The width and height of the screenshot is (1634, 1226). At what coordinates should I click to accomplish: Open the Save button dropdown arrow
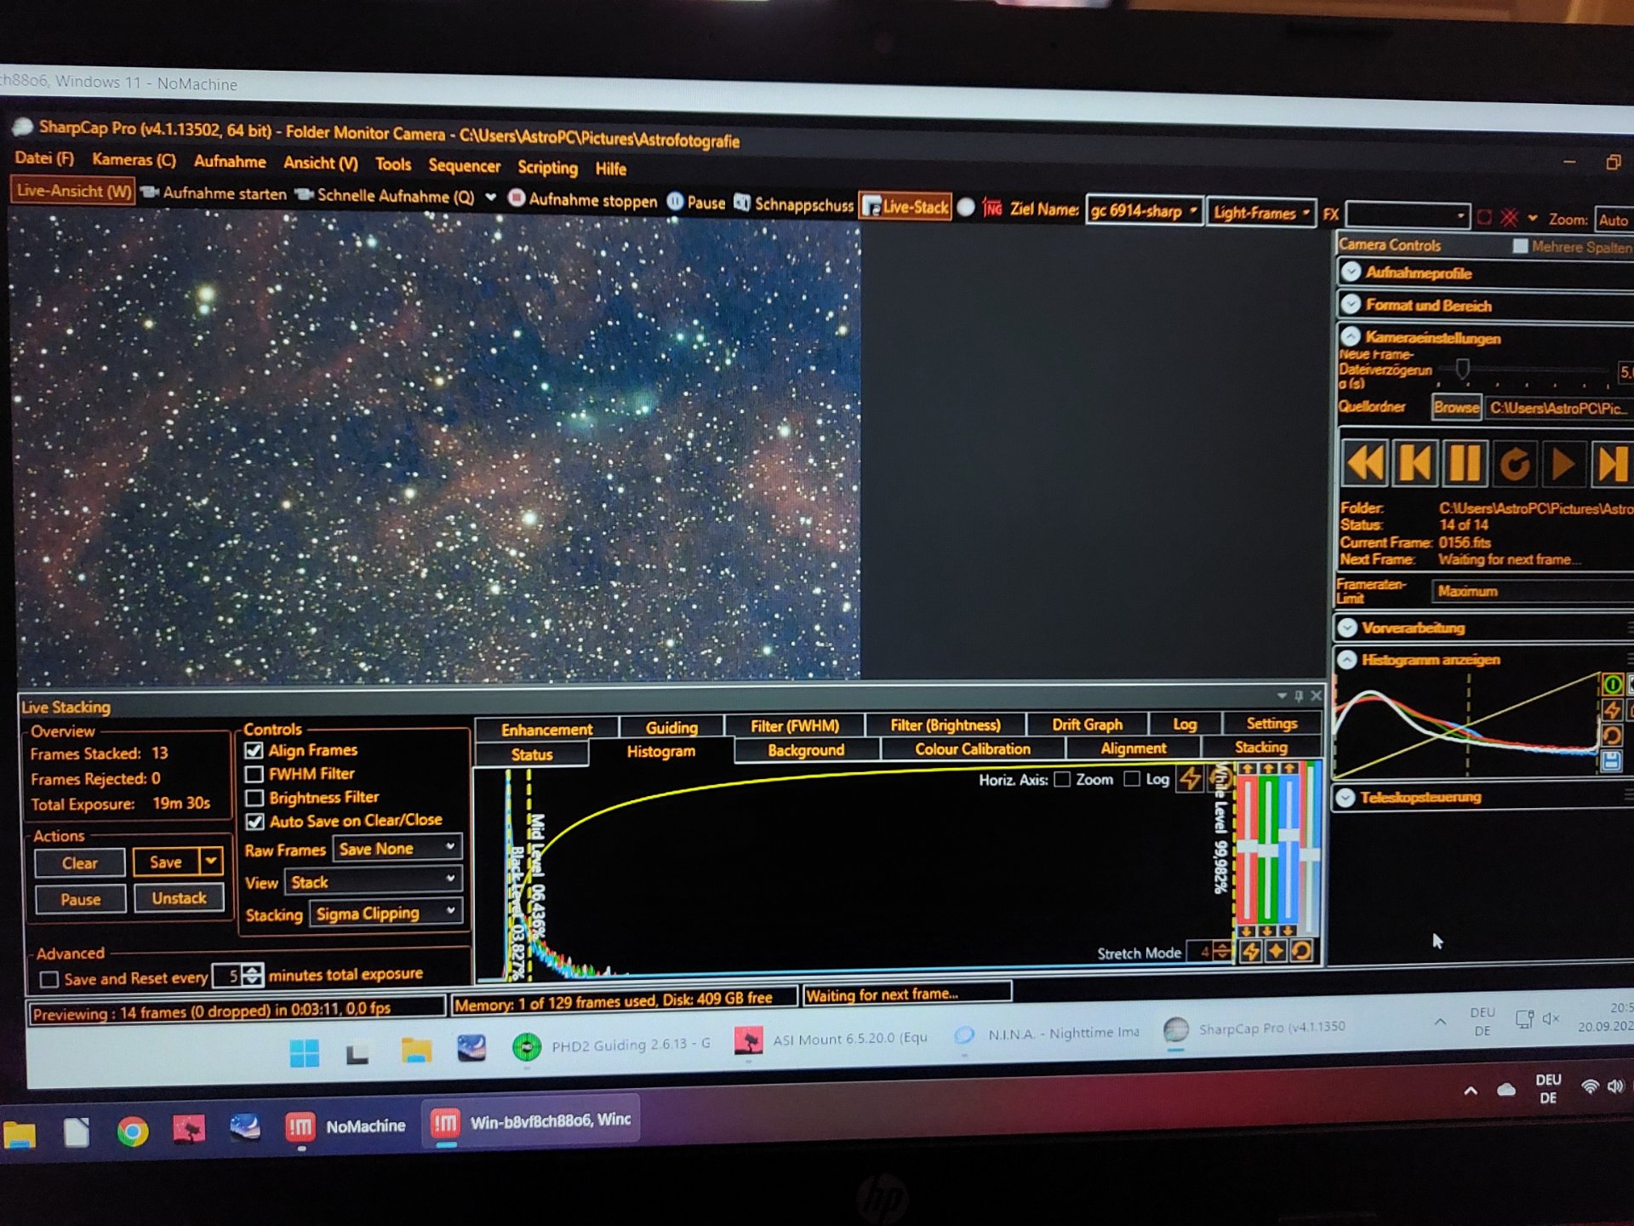point(210,862)
